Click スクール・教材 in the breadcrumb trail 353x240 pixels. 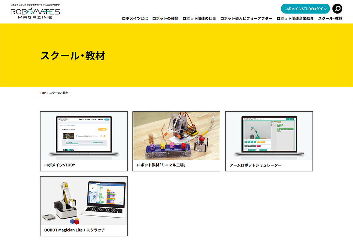tap(59, 93)
